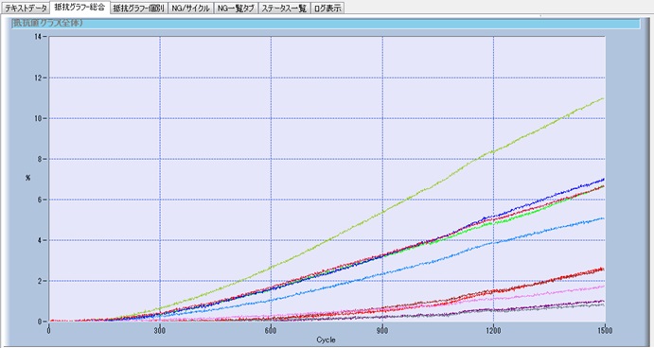Click the pink curve at its right end
This screenshot has height=348, width=654.
[x=602, y=287]
